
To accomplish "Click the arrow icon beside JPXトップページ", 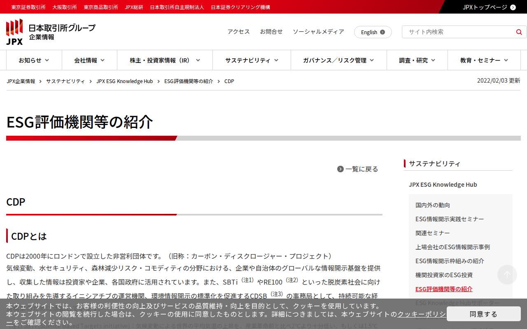I will click(x=513, y=7).
